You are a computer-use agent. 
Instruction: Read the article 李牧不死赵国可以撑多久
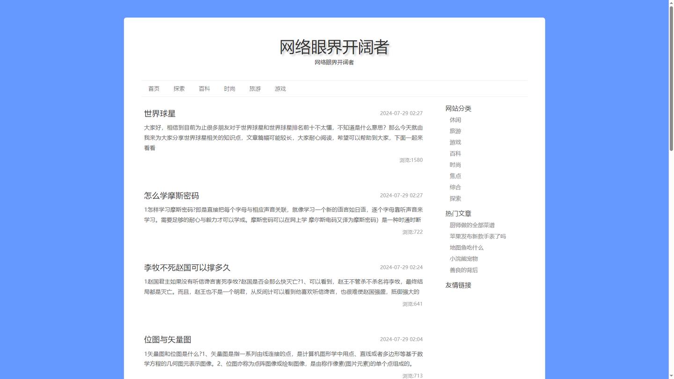pos(187,268)
